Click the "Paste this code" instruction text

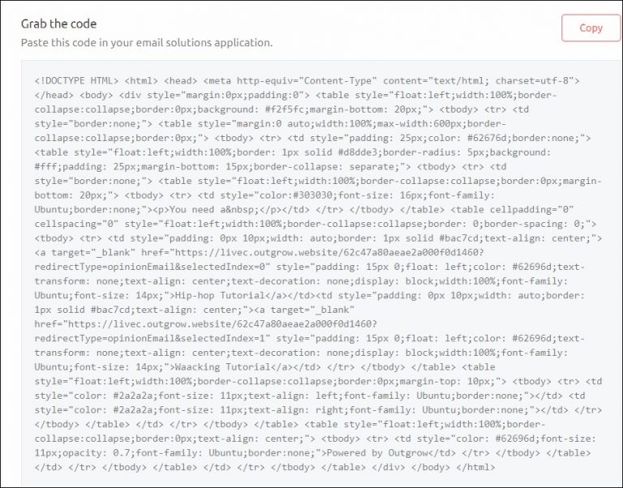[x=147, y=42]
